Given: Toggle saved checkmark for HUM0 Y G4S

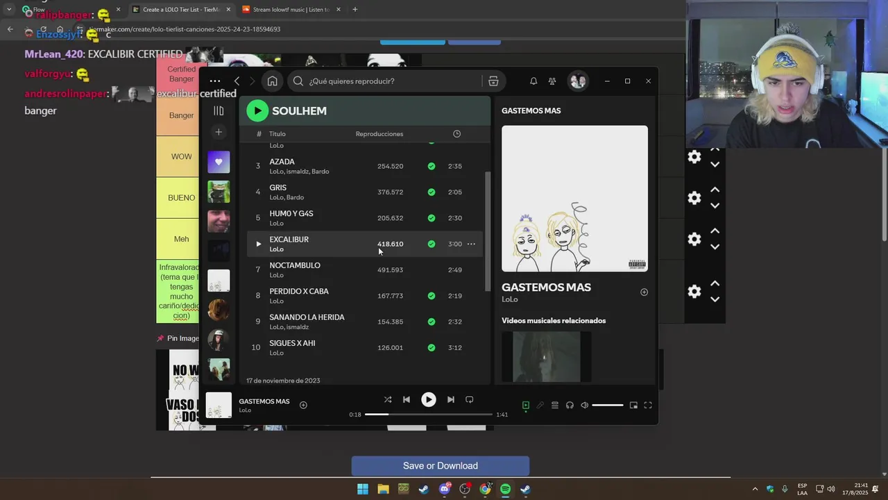Looking at the screenshot, I should (432, 218).
